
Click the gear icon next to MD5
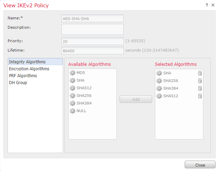(72, 73)
